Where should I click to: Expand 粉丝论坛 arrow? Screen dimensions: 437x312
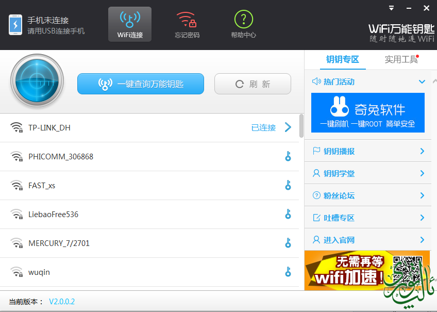pyautogui.click(x=422, y=195)
